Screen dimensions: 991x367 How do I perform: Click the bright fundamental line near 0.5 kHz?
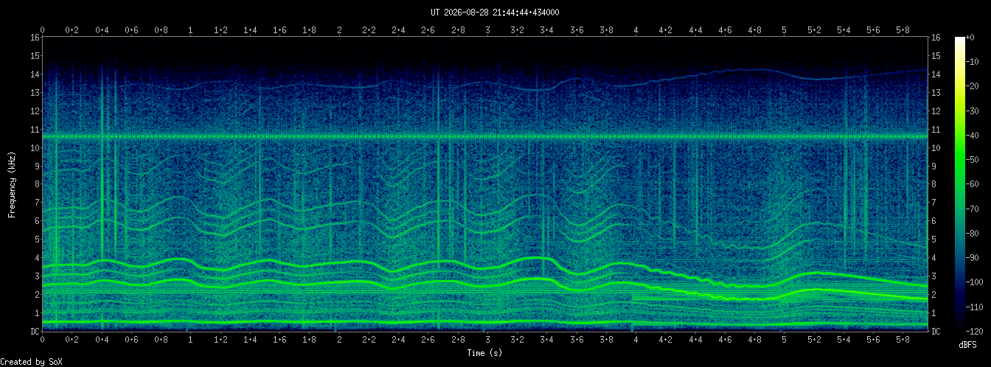485,322
